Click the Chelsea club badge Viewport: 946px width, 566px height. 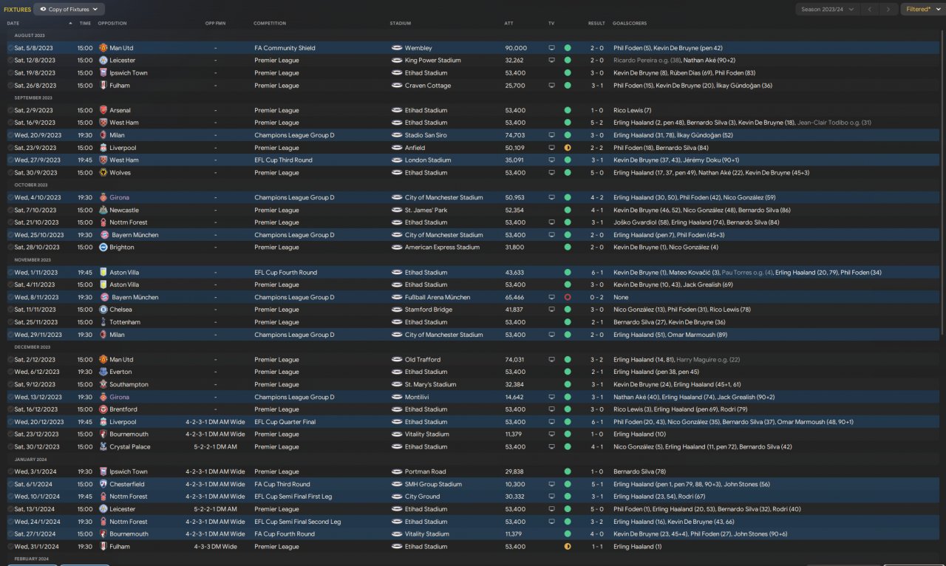click(x=103, y=310)
